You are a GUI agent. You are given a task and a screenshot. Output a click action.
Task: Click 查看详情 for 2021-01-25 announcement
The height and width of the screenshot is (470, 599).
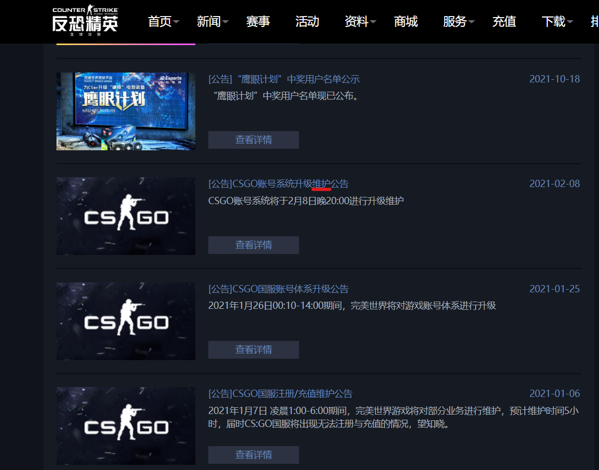click(x=253, y=350)
